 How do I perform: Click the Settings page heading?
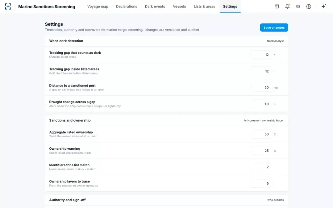point(54,24)
